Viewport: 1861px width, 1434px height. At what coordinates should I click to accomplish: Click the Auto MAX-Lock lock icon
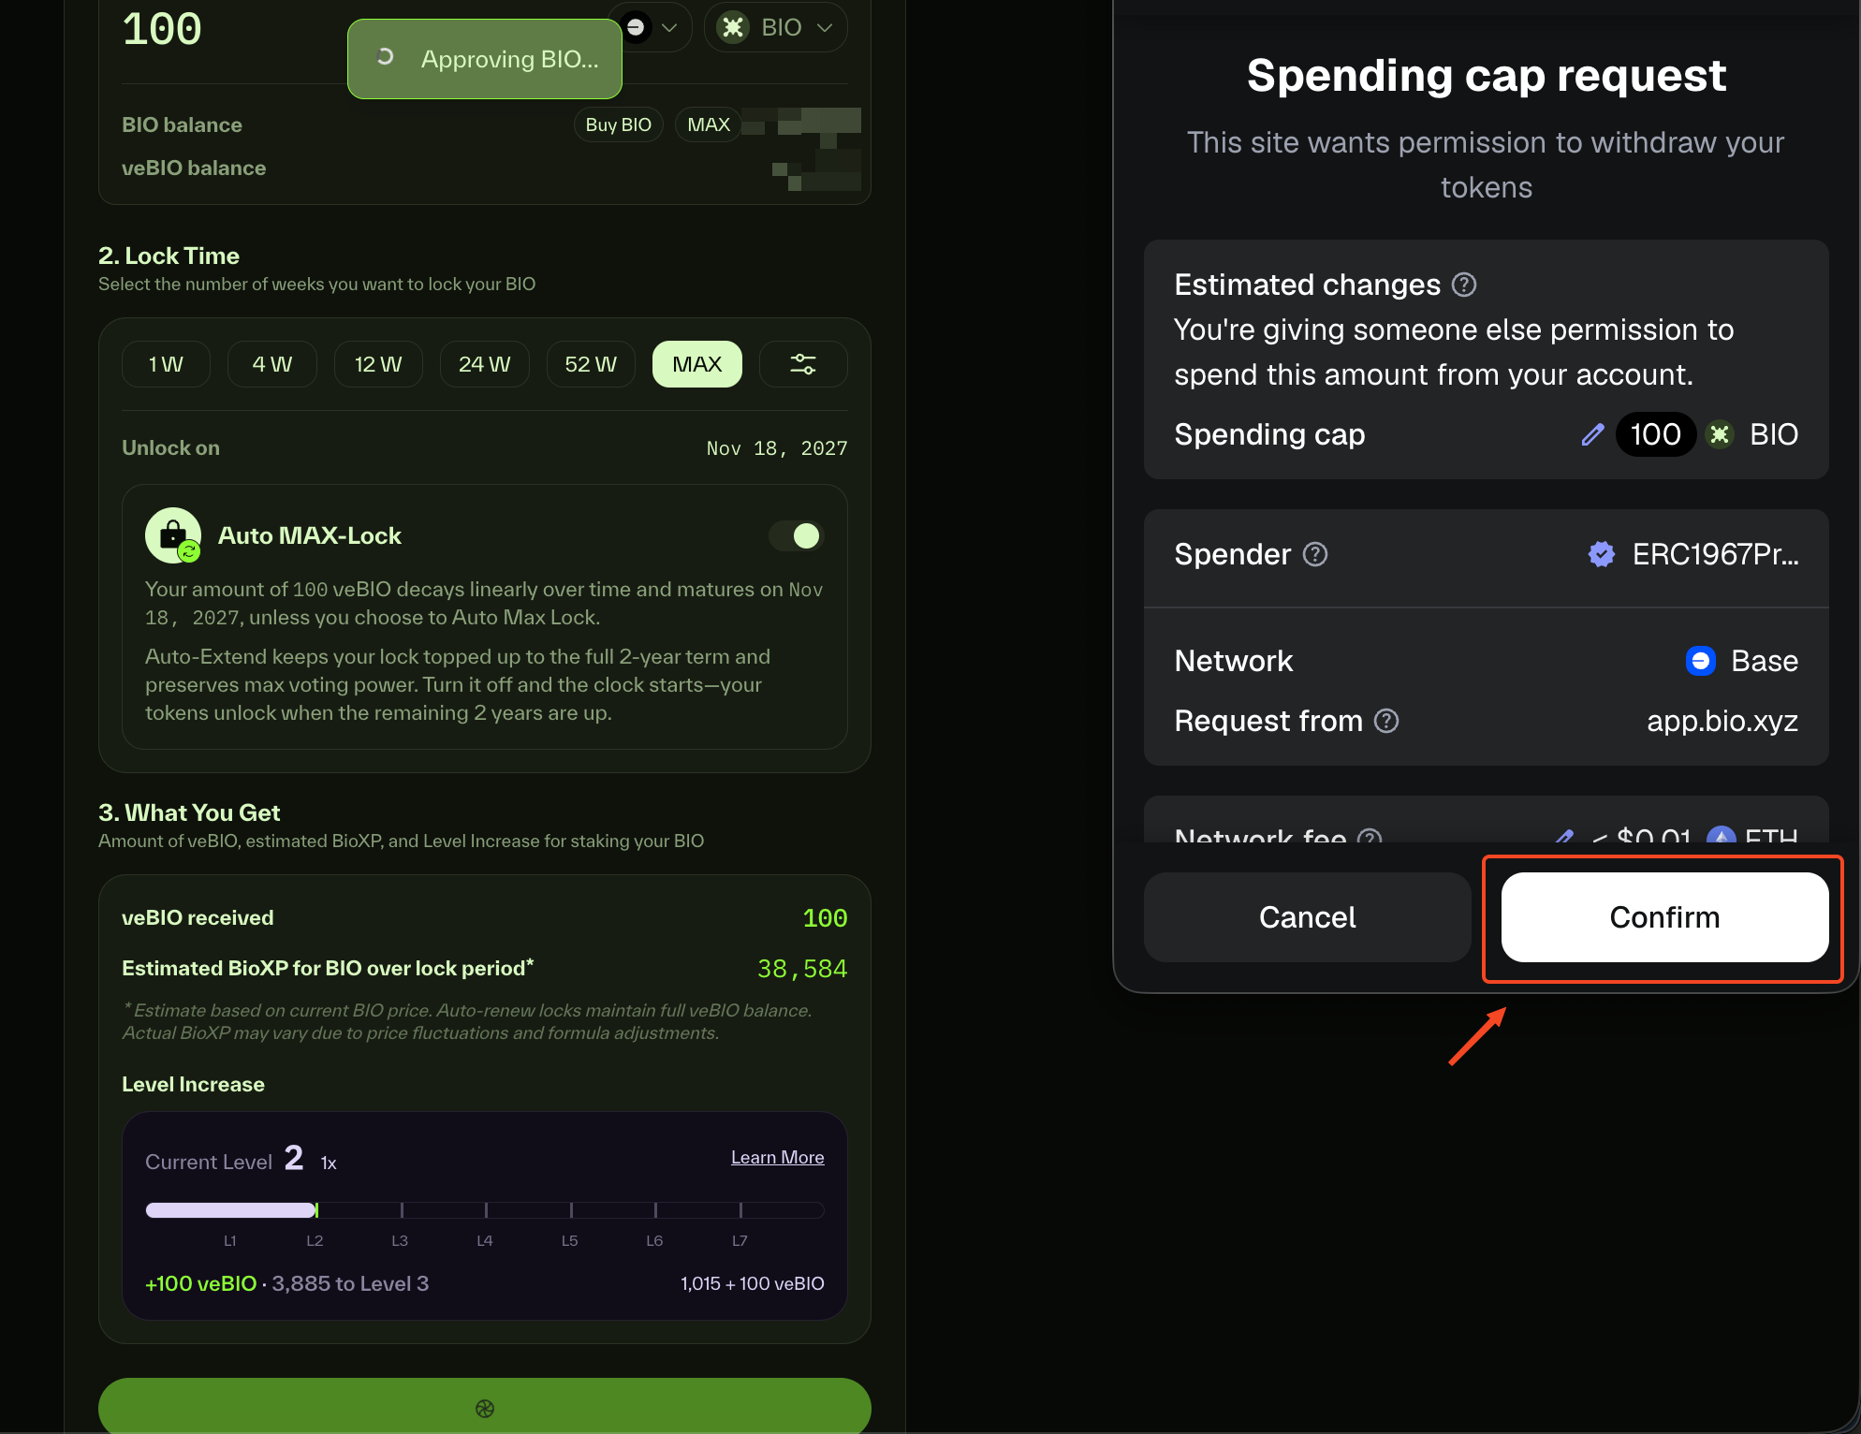[173, 535]
